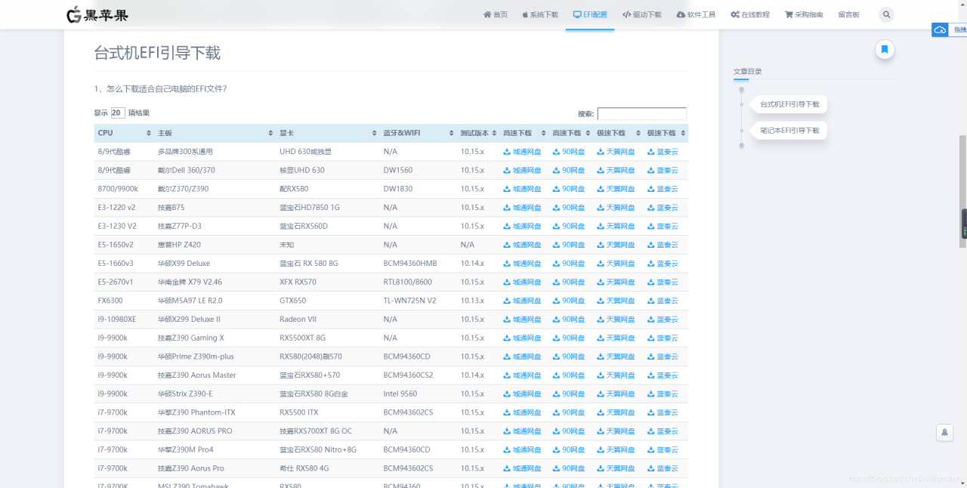The height and width of the screenshot is (488, 967).
Task: Click the bookmark icon near the page title
Action: coord(884,48)
